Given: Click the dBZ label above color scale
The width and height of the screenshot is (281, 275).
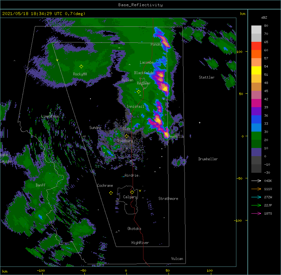Looking at the screenshot, I should pyautogui.click(x=264, y=17).
